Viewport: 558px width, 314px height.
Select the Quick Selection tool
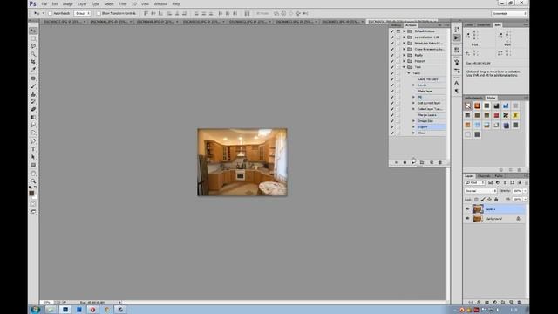point(33,54)
